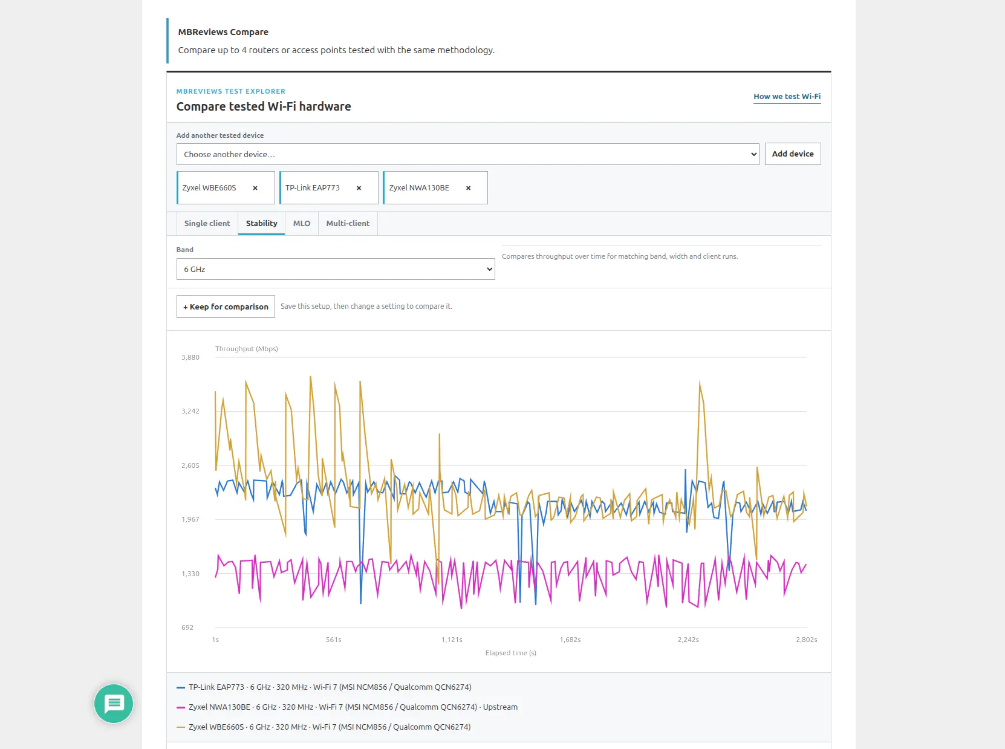Click the 1,121s x-axis tick label
The width and height of the screenshot is (1005, 749).
[452, 640]
